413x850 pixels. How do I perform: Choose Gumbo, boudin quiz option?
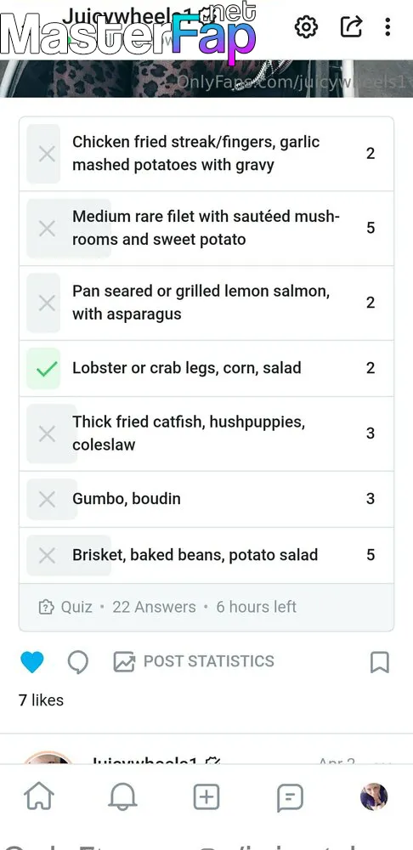pos(206,499)
